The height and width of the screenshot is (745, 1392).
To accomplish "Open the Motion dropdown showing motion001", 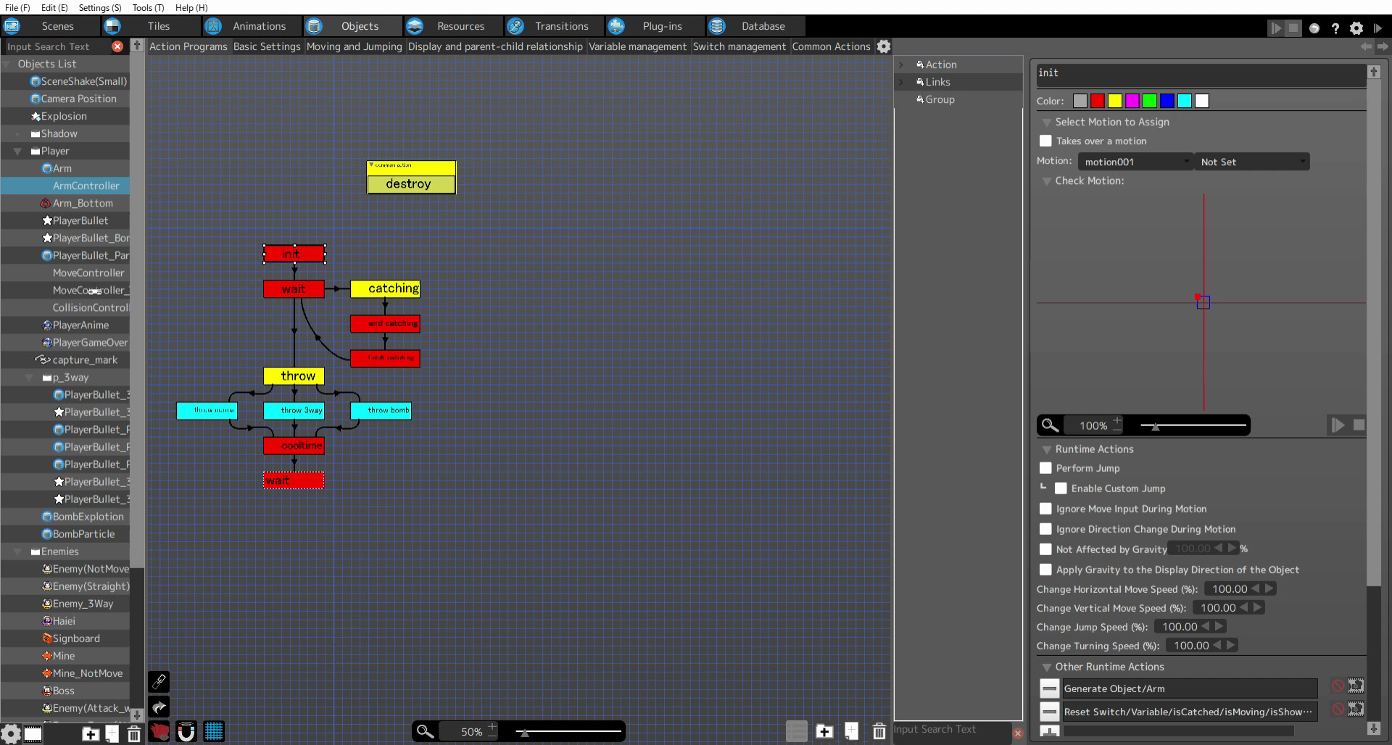I will click(x=1135, y=161).
